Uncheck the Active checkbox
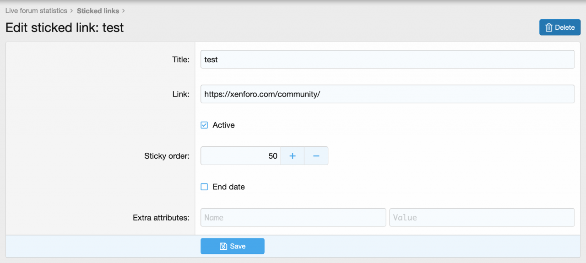 coord(205,125)
